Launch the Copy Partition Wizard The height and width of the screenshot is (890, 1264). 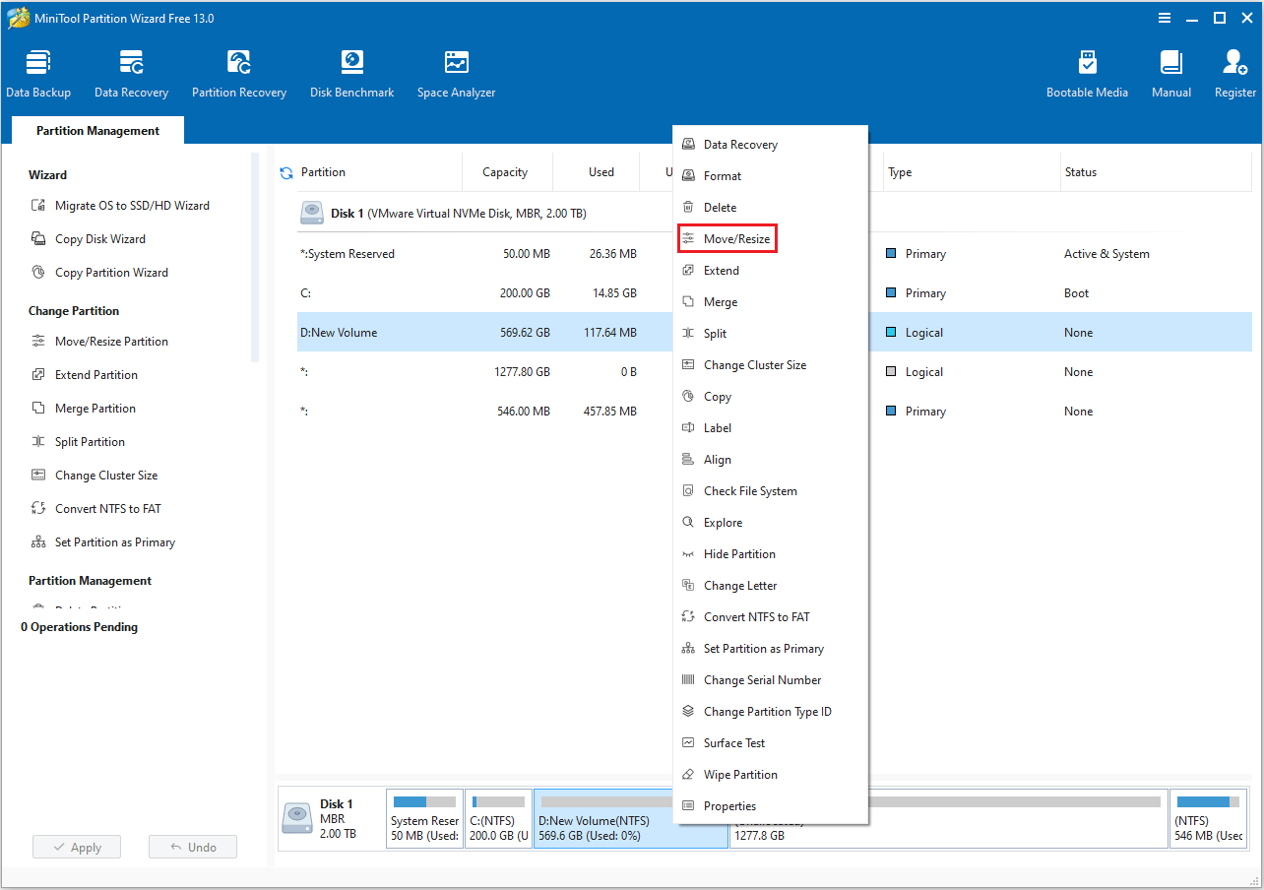point(99,273)
